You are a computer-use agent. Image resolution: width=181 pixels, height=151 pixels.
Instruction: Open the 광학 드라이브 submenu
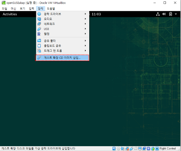click(x=62, y=14)
